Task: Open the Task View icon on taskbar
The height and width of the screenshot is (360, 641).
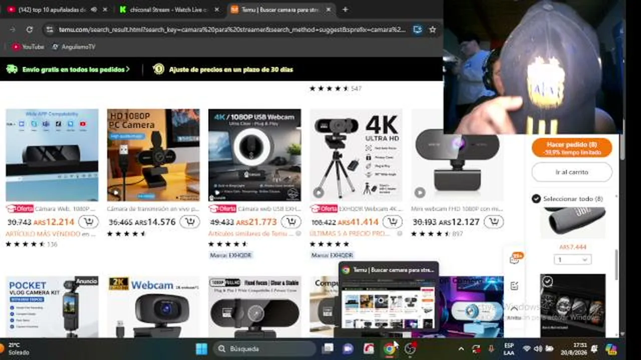Action: point(328,348)
